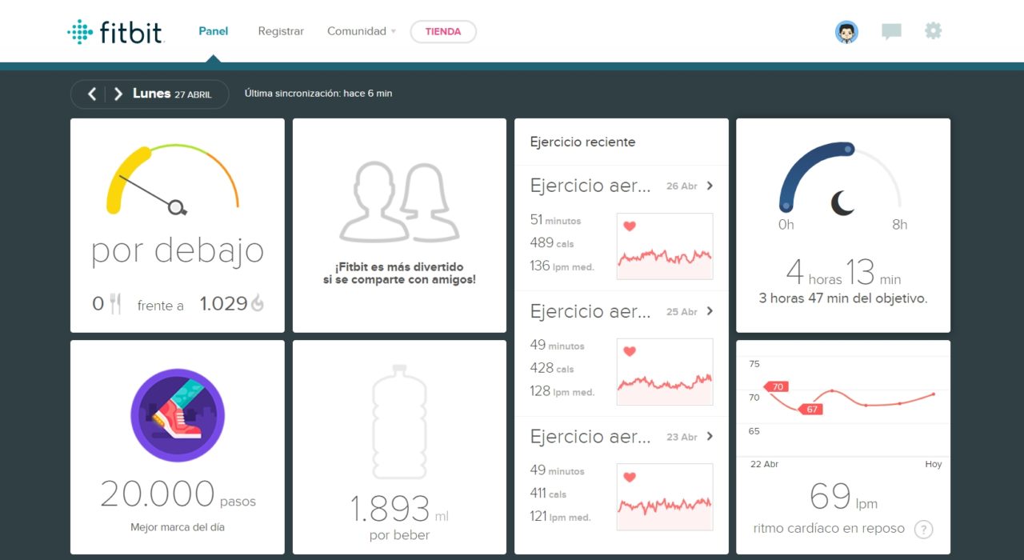
Task: Expand the 23 Abr exercise entry
Action: tap(710, 437)
